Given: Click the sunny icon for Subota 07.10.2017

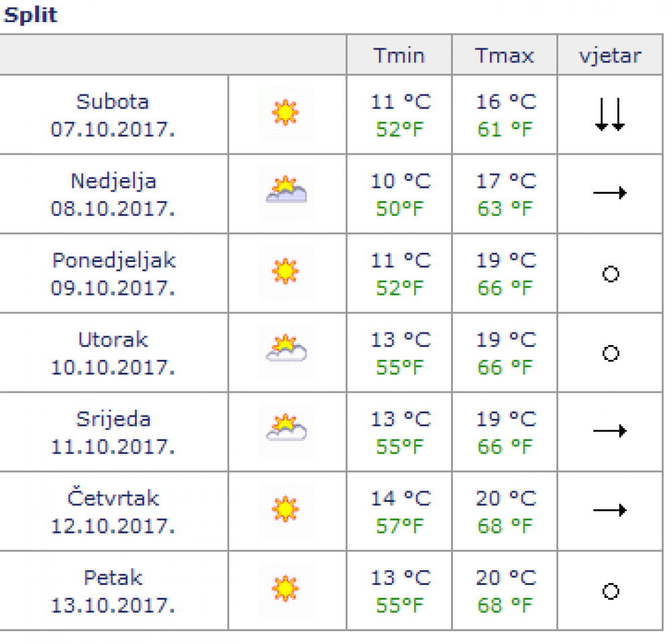Looking at the screenshot, I should (286, 114).
